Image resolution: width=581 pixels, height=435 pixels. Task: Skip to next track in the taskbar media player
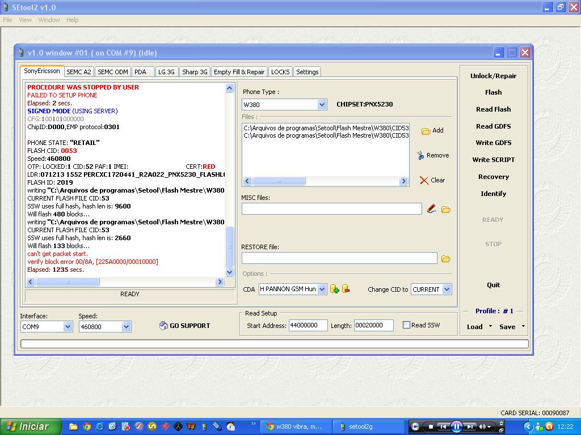coord(470,427)
